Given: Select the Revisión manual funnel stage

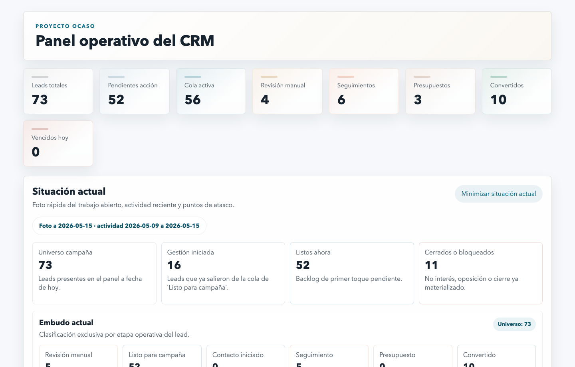Looking at the screenshot, I should coord(78,356).
